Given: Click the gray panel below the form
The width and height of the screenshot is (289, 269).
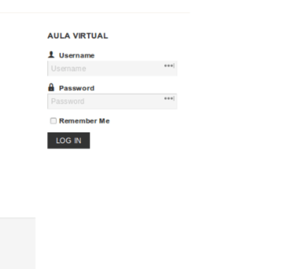Looking at the screenshot, I should 18,243.
